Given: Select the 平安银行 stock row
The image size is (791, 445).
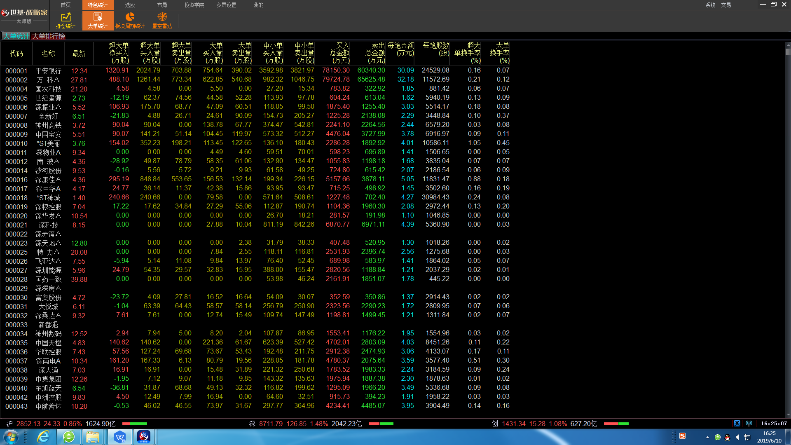Looking at the screenshot, I should coord(255,70).
